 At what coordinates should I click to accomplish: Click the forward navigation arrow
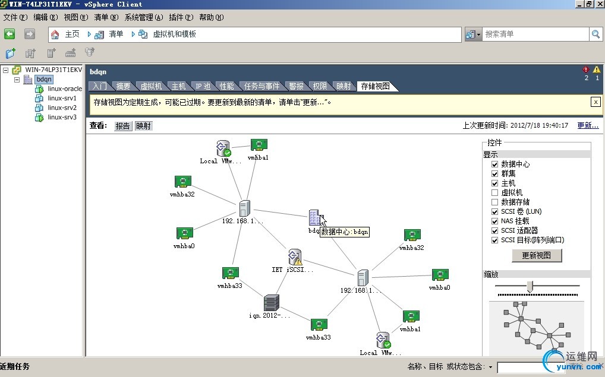30,34
